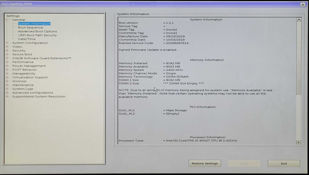This screenshot has height=175, width=309.
Task: Select Wireless category label
Action: [19, 81]
